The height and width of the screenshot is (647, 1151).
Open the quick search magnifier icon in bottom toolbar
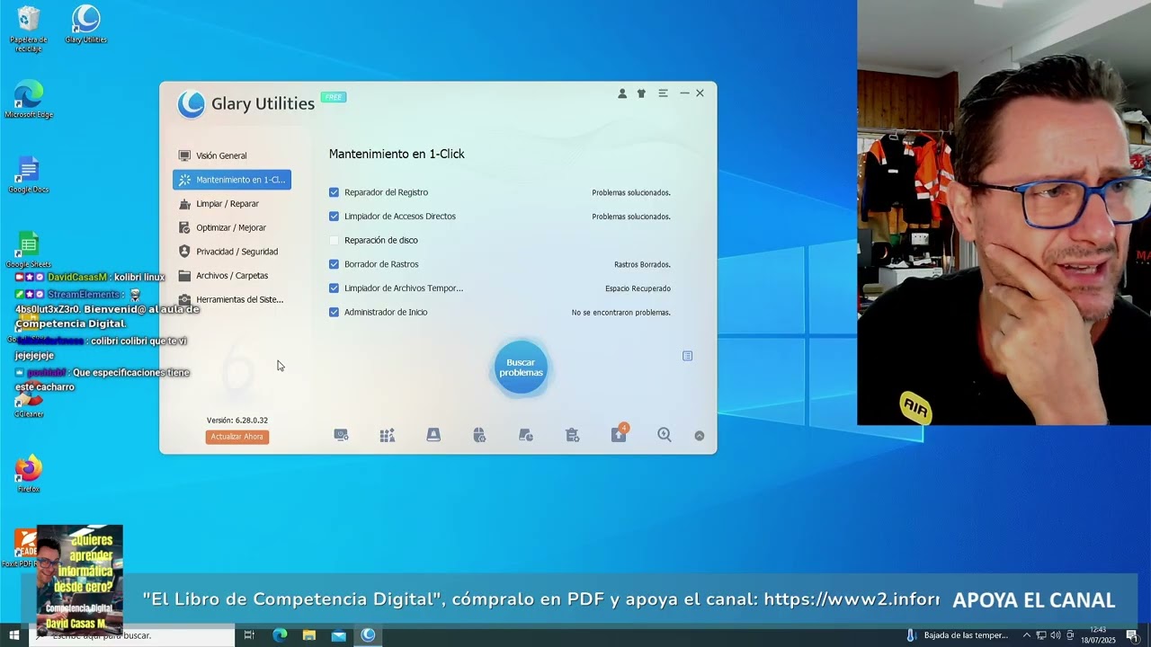click(x=665, y=435)
